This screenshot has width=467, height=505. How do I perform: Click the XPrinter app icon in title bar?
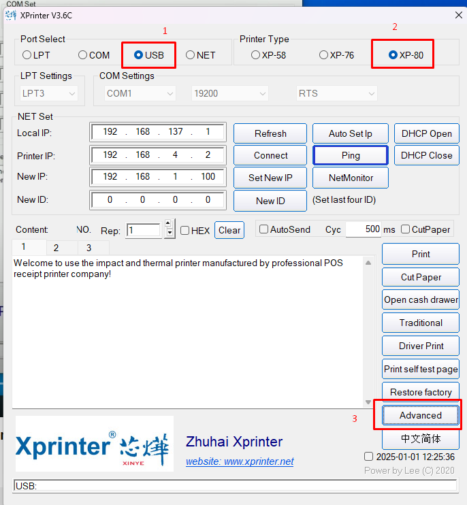click(x=11, y=15)
